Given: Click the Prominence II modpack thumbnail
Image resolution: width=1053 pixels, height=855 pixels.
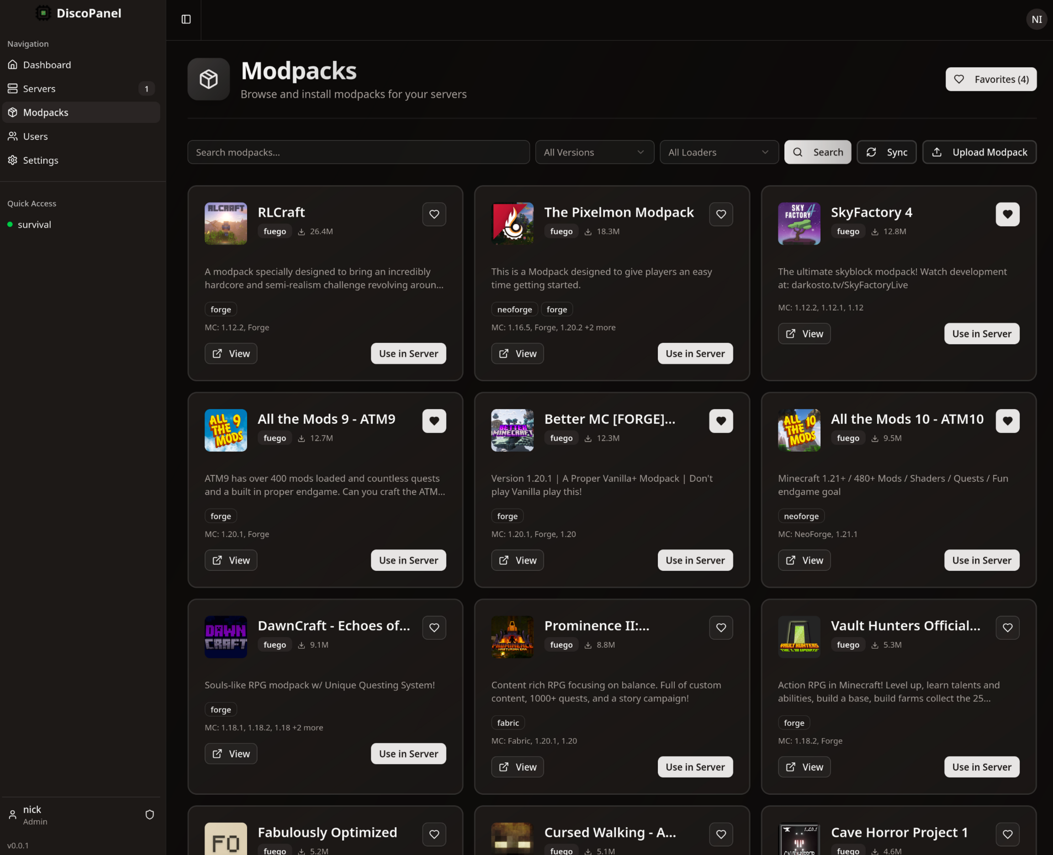Looking at the screenshot, I should click(x=513, y=637).
